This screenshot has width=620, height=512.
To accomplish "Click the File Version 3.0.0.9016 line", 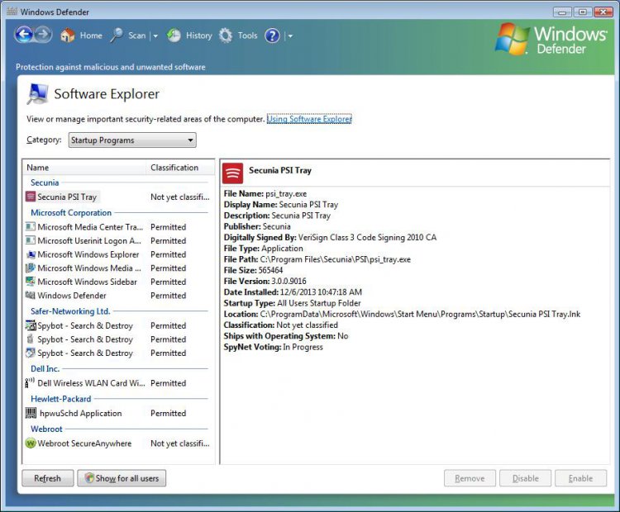I will (x=265, y=282).
